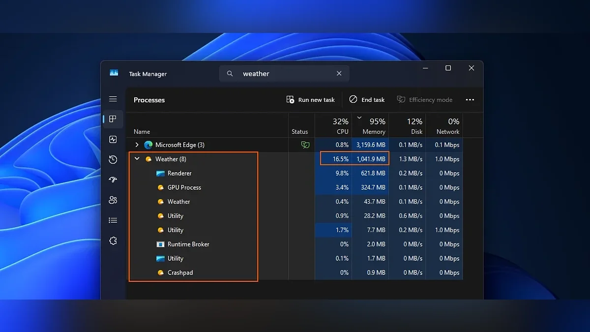Open the Services sidebar icon

tap(113, 241)
